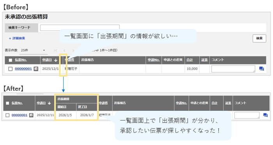273x145 pixels.
Task: Open comment chat icon in After table row
Action: (x=265, y=115)
